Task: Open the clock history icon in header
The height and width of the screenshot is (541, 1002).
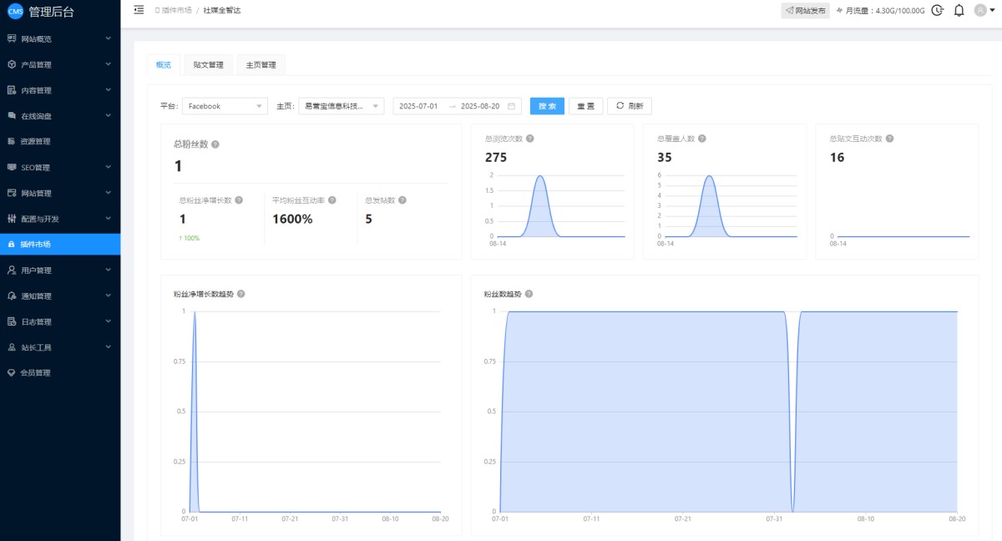Action: click(x=937, y=11)
